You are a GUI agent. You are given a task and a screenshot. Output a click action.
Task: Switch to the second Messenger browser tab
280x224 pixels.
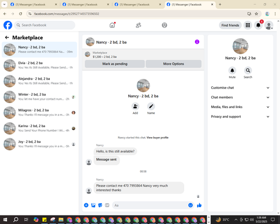click(86, 4)
